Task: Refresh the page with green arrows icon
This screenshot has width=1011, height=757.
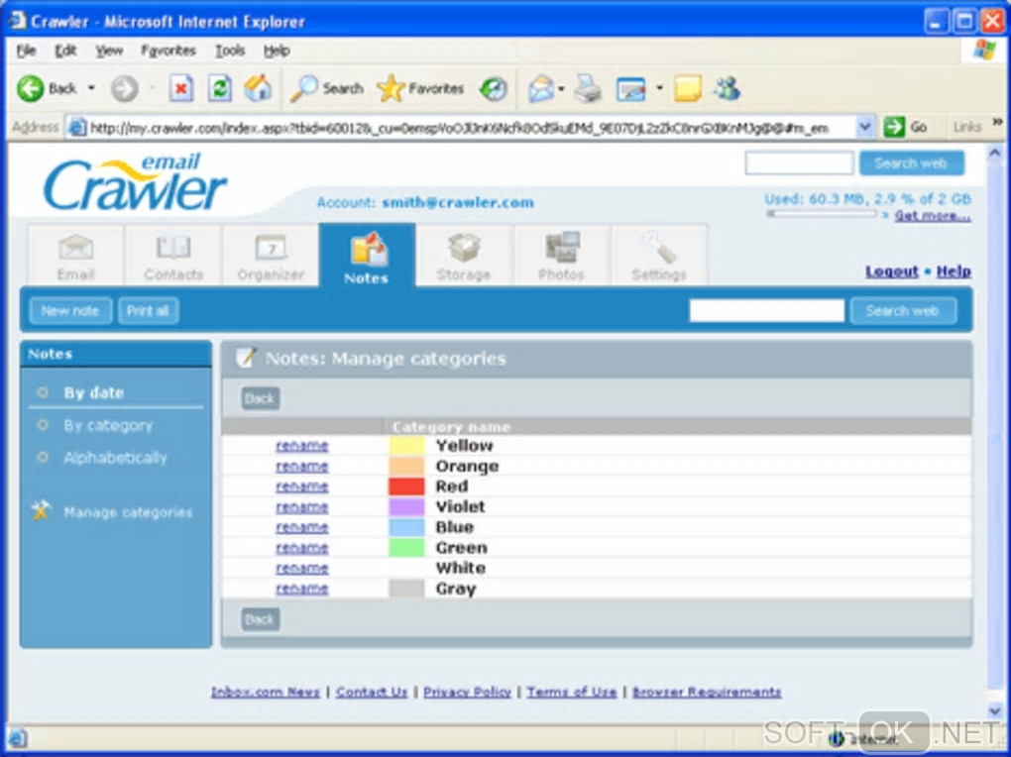Action: tap(220, 89)
